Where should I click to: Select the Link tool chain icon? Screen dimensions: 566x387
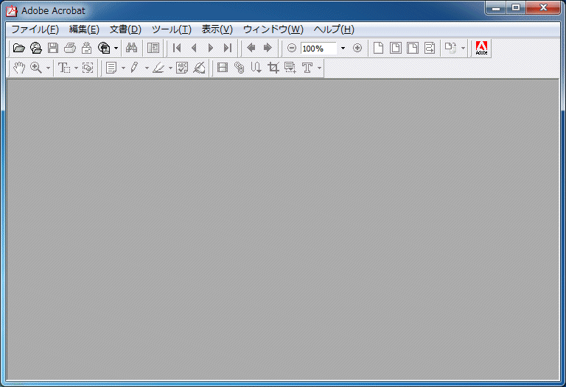pos(240,68)
